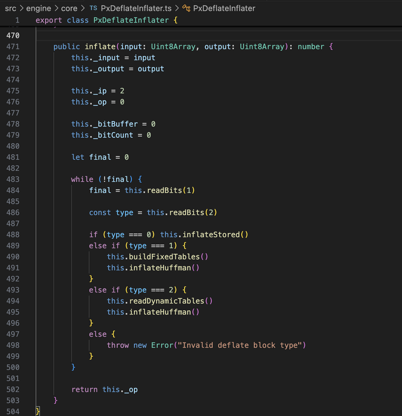The image size is (402, 416).
Task: Select the PxDeflateInflater class breadcrumb
Action: point(224,8)
